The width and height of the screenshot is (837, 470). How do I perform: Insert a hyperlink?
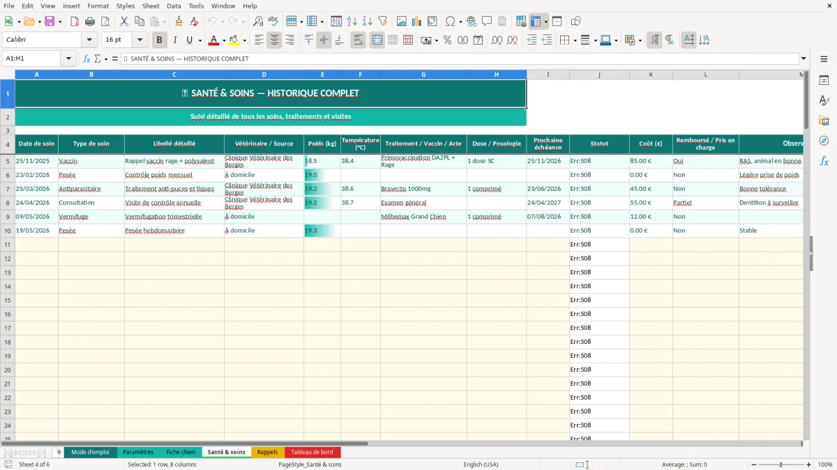point(472,22)
